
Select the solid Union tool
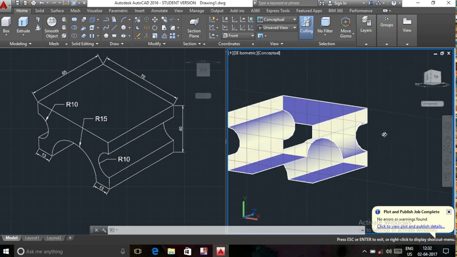pos(74,20)
